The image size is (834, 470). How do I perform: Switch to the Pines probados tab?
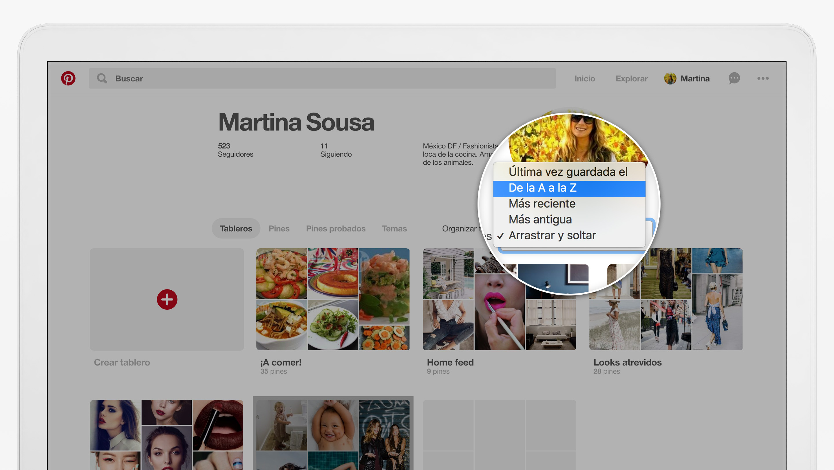(x=335, y=228)
